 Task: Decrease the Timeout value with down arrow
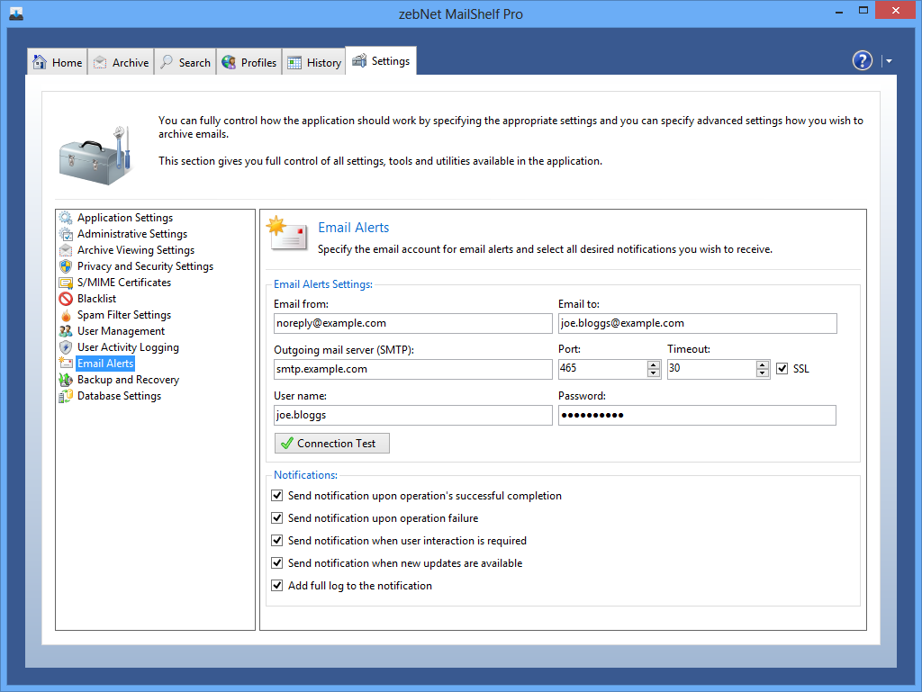click(x=763, y=373)
